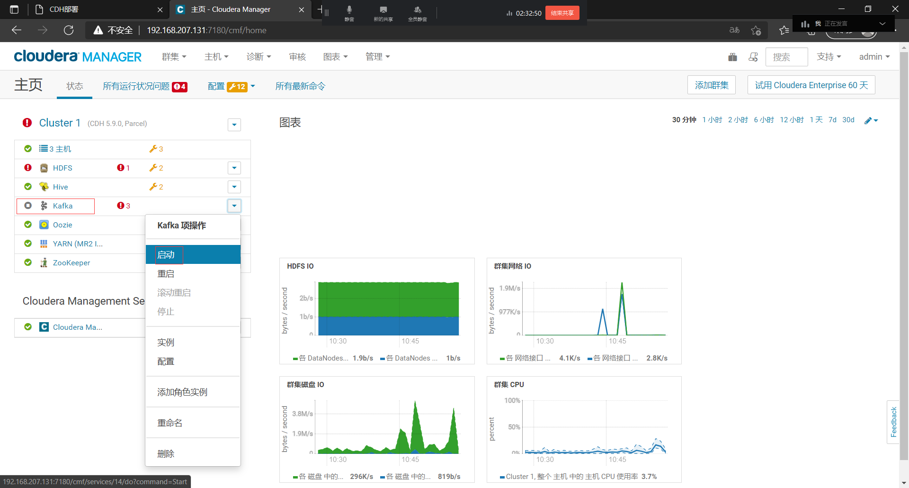Go back using the browser back arrow

17,30
